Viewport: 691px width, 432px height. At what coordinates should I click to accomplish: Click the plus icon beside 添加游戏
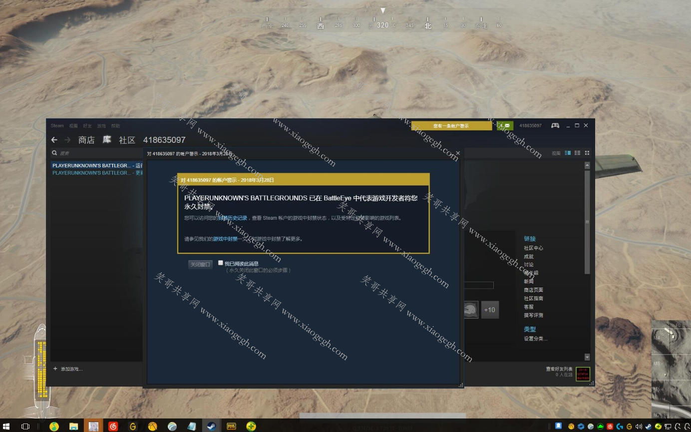click(x=55, y=369)
